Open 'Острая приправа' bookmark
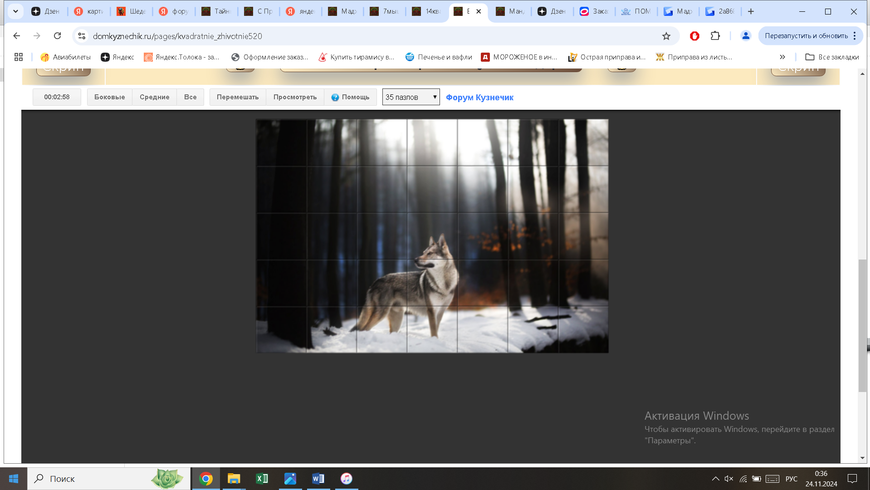 [x=607, y=57]
